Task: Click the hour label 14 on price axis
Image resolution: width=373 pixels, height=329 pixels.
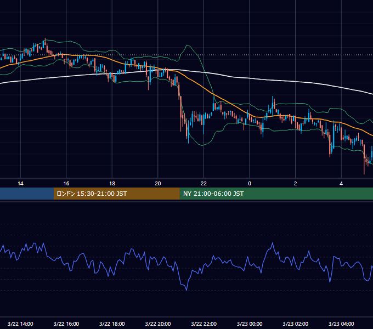Action: (x=20, y=183)
